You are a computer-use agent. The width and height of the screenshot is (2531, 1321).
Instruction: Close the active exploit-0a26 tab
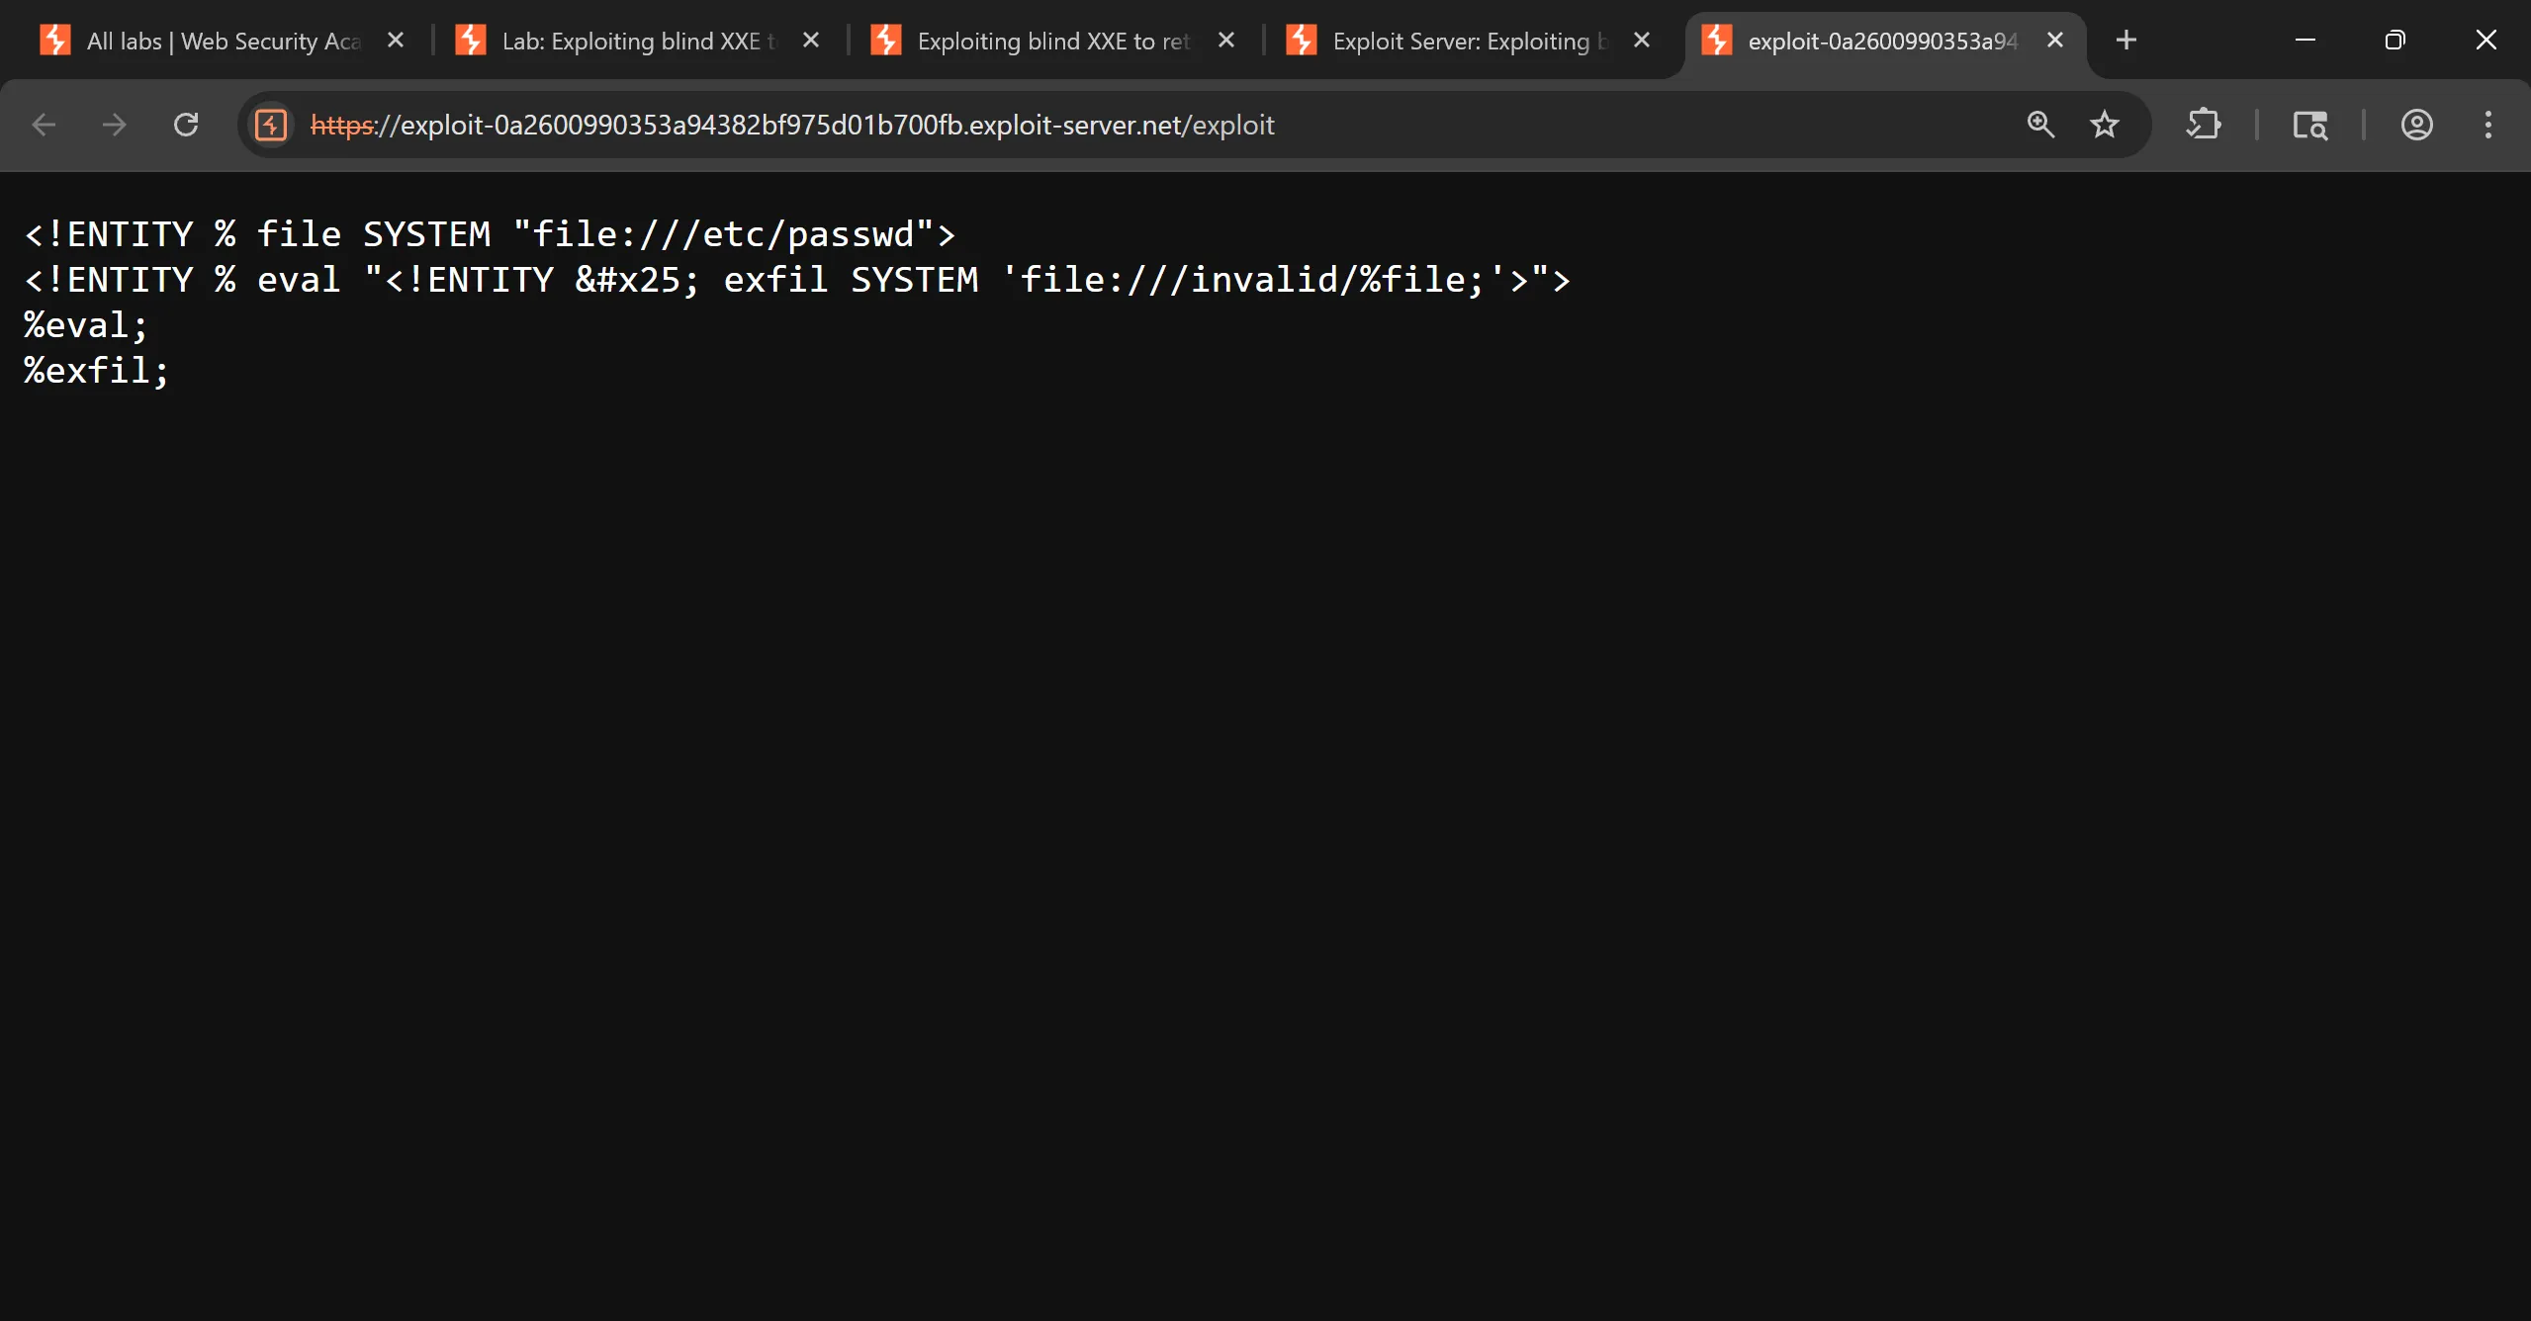(2055, 41)
